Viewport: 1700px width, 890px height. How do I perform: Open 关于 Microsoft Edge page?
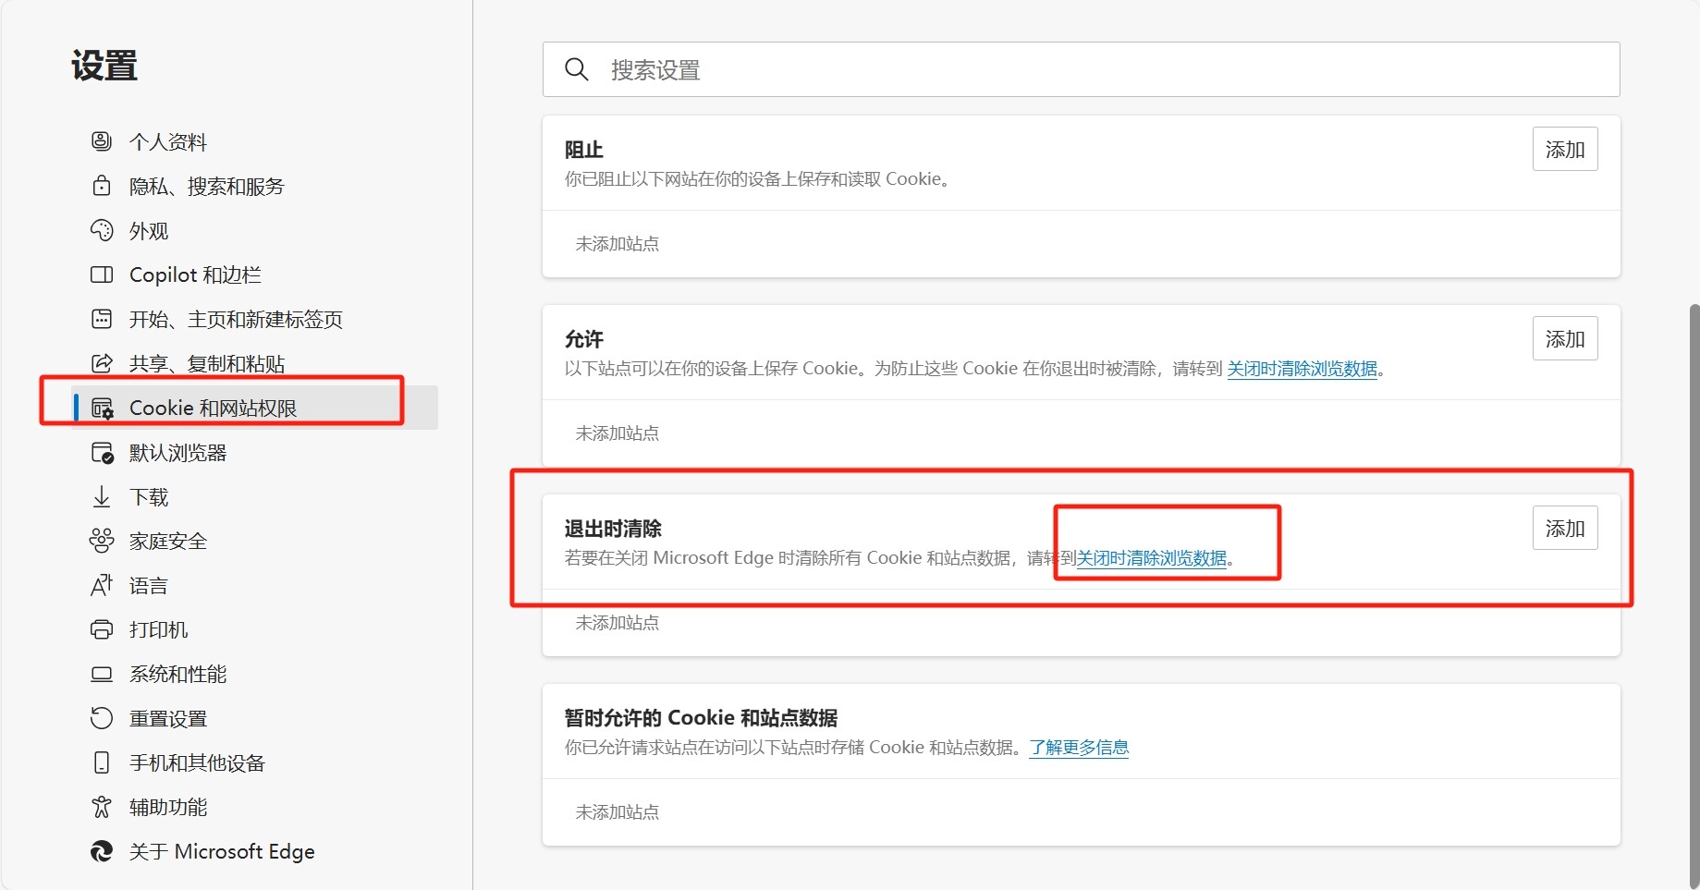point(254,851)
